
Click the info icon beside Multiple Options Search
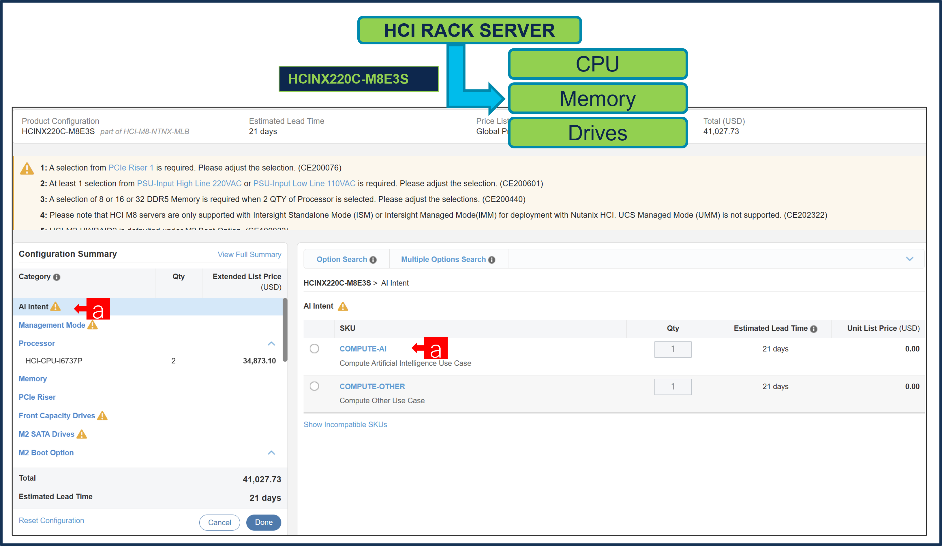coord(492,259)
